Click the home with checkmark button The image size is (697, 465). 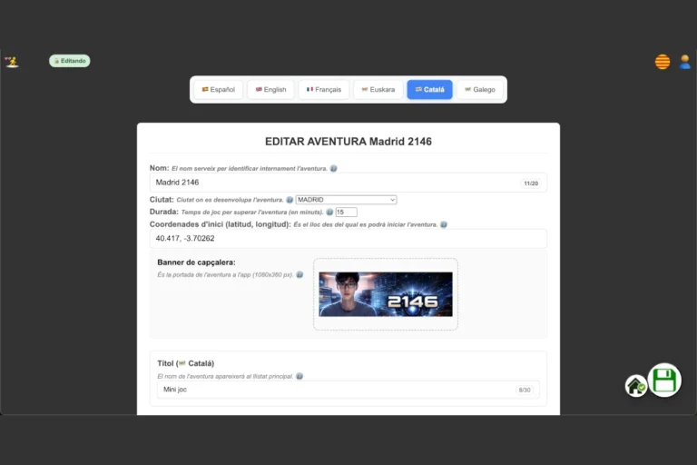[x=635, y=386]
